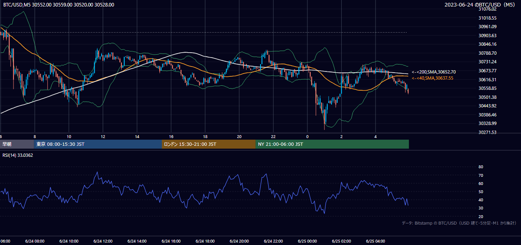521x245 pixels.
Task: Click RSI axis level 80
Action: tap(481, 167)
